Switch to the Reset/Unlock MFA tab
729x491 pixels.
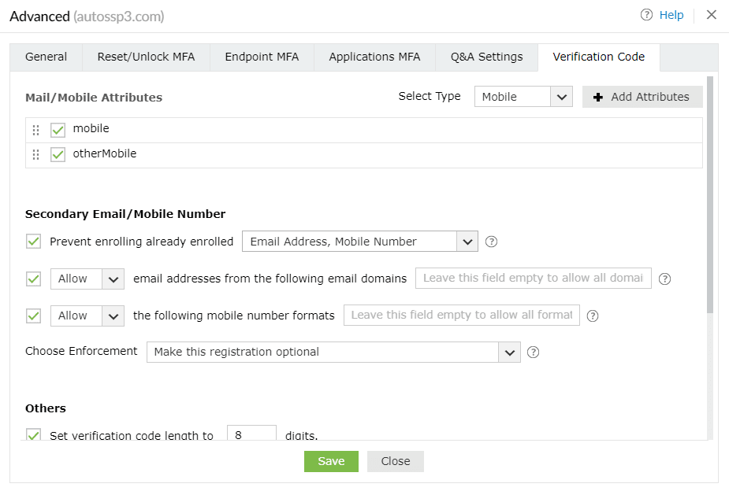(146, 57)
